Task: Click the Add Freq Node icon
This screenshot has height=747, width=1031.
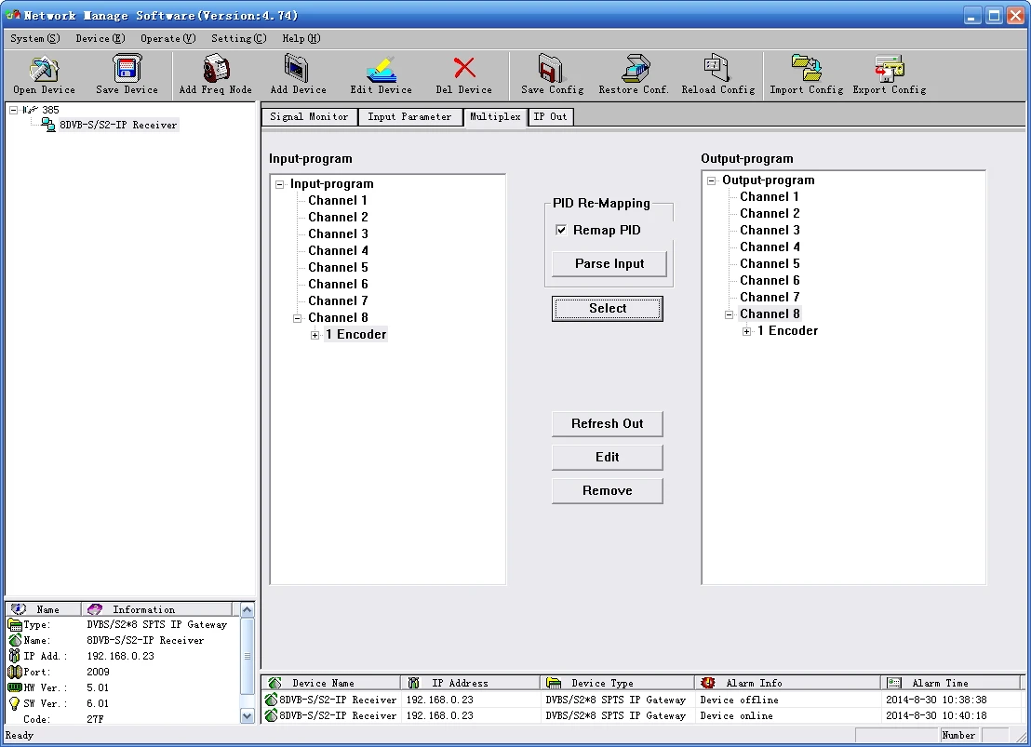Action: (x=216, y=69)
